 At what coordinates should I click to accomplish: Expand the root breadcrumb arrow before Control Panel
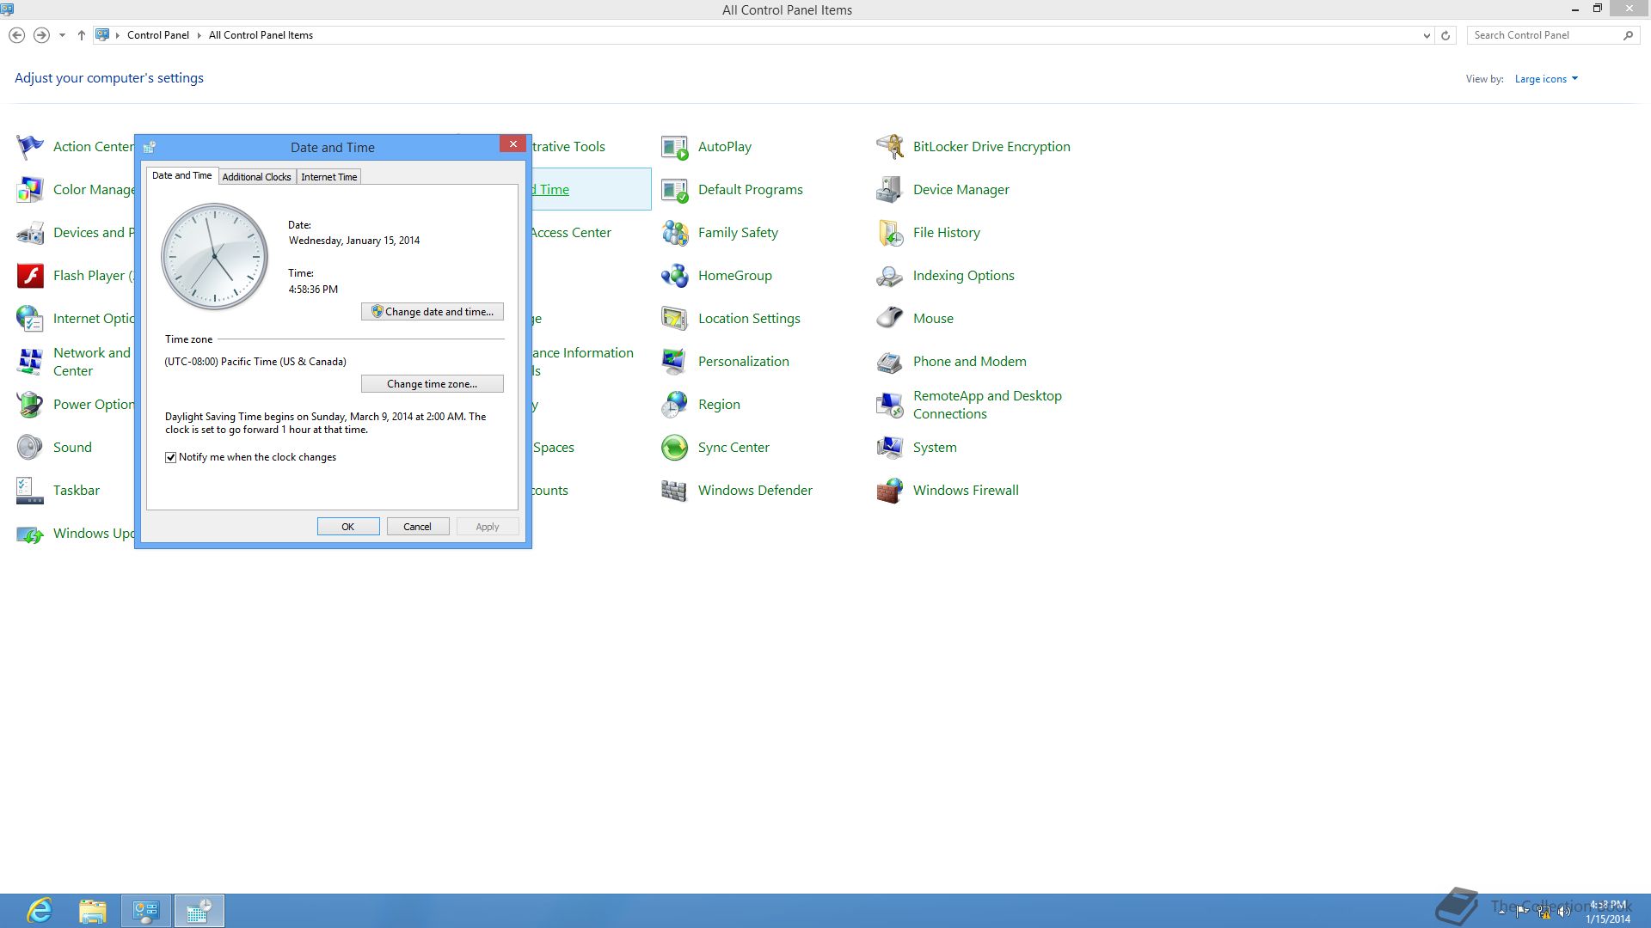click(x=118, y=35)
